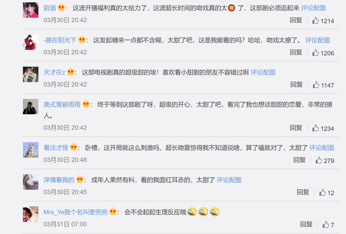Open 评论配图 in 深情看我的 comment

pyautogui.click(x=229, y=180)
